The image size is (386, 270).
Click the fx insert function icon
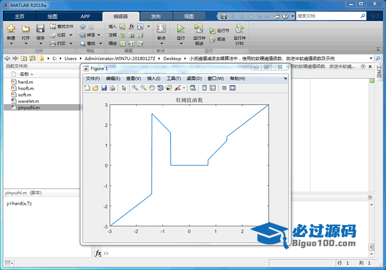point(132,26)
